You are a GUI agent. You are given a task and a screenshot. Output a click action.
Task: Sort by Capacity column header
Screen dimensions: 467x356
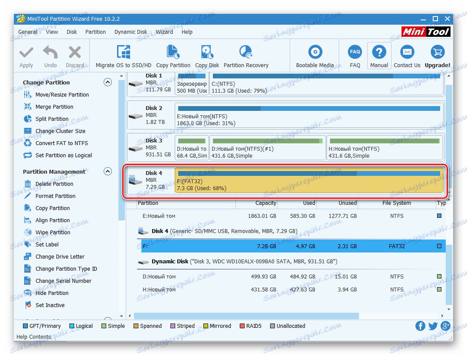tap(256, 203)
